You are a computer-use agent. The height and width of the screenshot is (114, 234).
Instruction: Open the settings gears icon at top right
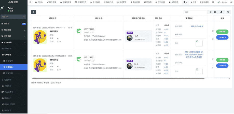(231, 2)
